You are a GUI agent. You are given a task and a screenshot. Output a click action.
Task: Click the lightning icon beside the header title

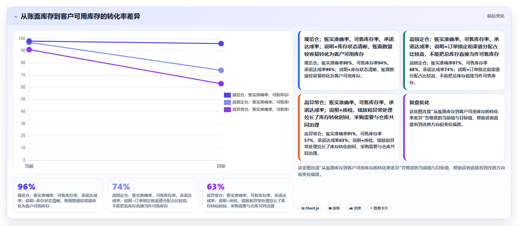pos(16,17)
